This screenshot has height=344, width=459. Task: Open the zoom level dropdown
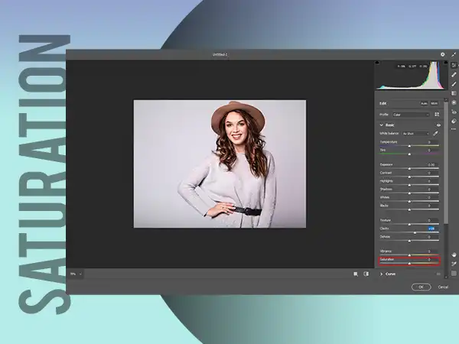76,274
